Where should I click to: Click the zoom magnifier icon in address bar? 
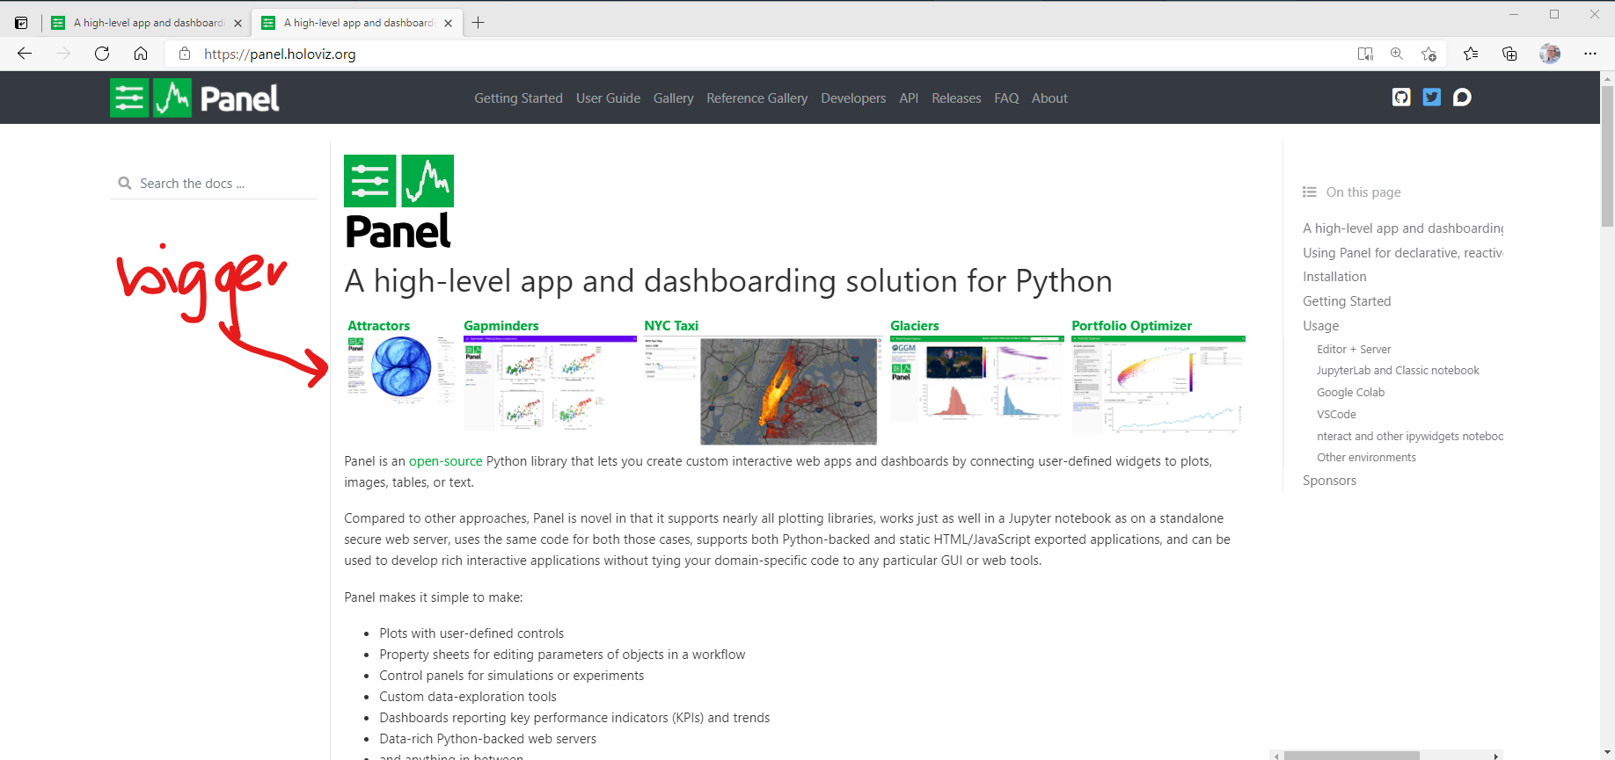click(1397, 54)
